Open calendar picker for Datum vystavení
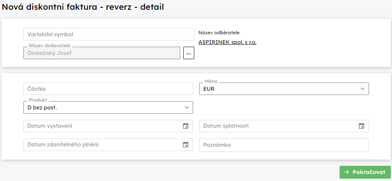 click(x=186, y=126)
